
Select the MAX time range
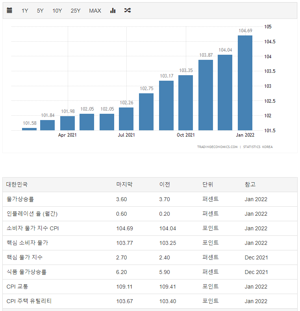click(95, 11)
